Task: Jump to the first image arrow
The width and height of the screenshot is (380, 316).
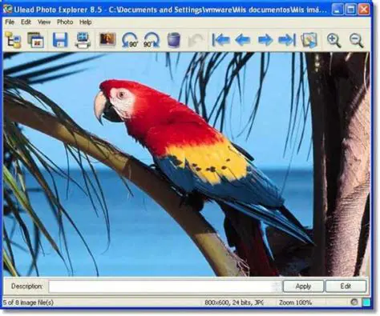Action: click(220, 40)
